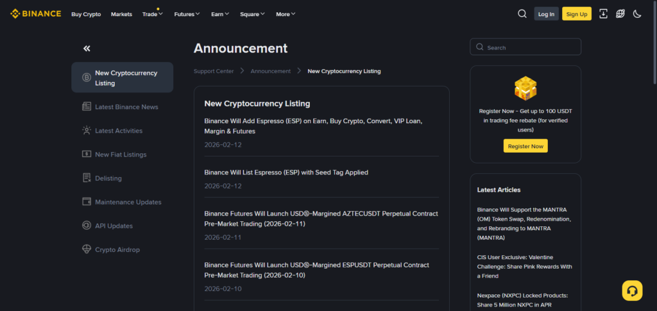Open the search magnifier in header
The image size is (657, 311).
pos(522,14)
